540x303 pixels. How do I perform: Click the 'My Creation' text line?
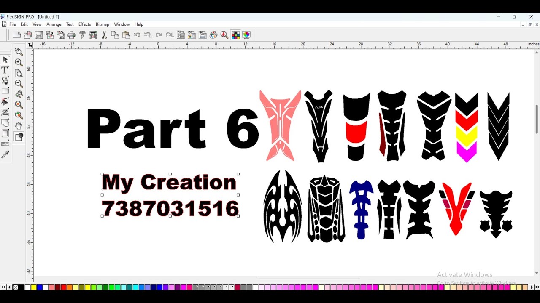pos(169,182)
